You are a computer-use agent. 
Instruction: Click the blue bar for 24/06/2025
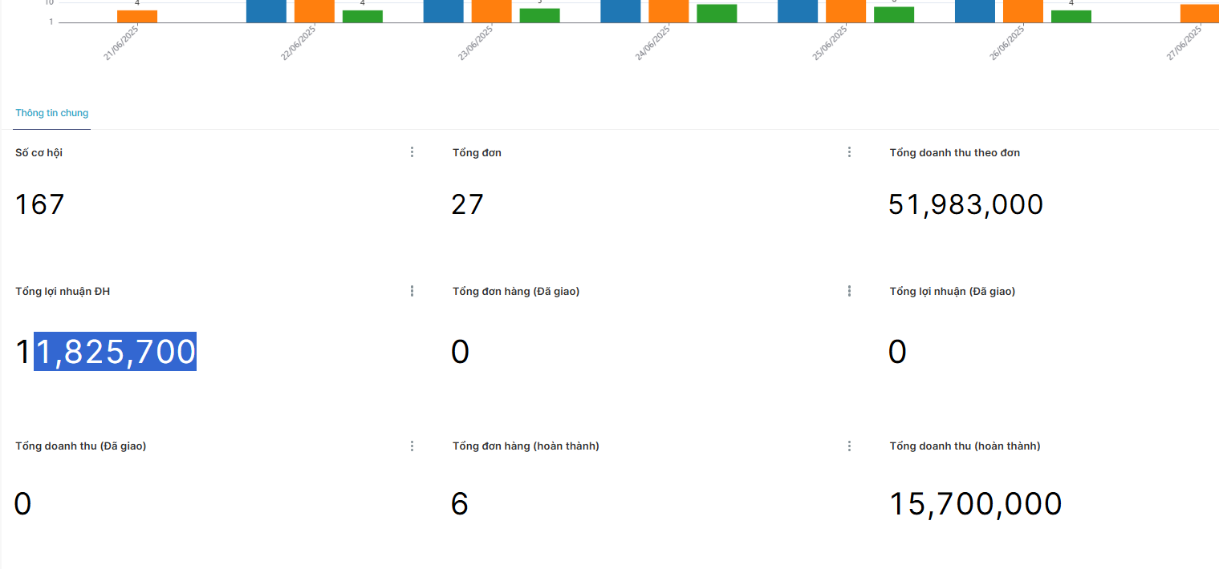[620, 11]
